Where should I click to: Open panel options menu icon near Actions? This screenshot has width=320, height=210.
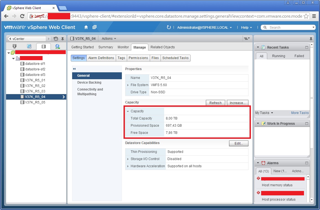(246, 39)
